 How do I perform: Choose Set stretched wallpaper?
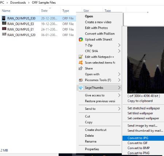click(144, 108)
